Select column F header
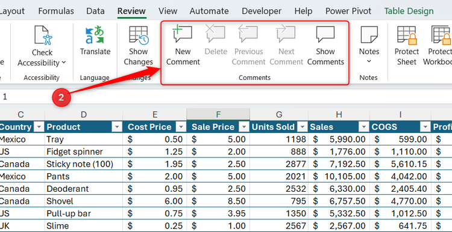This screenshot has height=232, width=452. click(218, 114)
